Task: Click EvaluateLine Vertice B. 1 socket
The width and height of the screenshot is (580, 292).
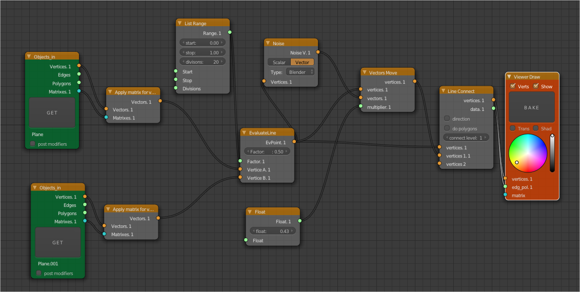Action: (x=240, y=177)
